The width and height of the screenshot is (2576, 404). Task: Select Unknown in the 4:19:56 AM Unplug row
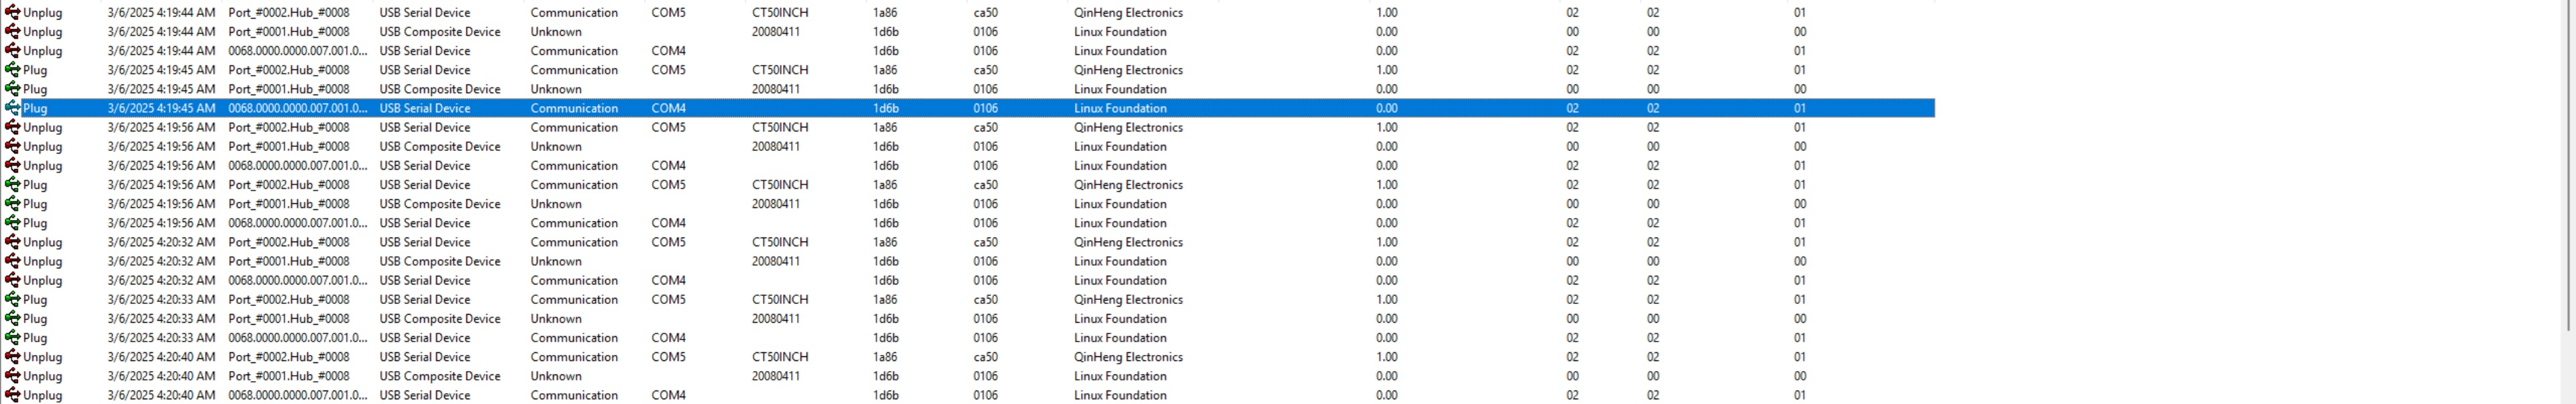556,146
